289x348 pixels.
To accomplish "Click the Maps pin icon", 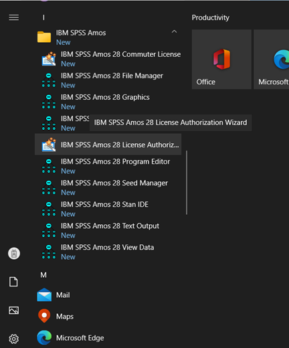I will coord(44,316).
